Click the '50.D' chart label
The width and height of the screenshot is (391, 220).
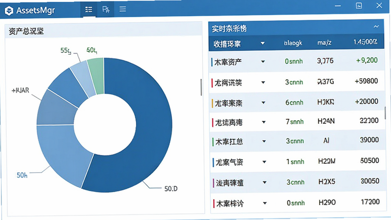[171, 189]
